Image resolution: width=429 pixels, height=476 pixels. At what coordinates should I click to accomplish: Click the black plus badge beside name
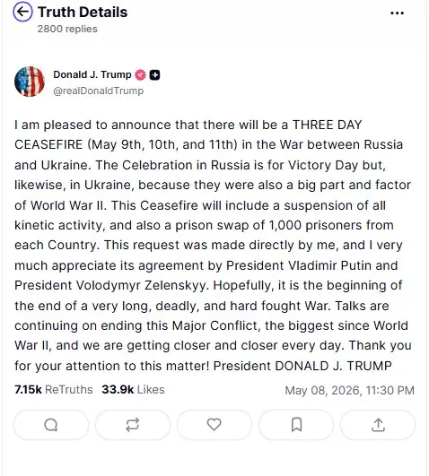(x=154, y=75)
